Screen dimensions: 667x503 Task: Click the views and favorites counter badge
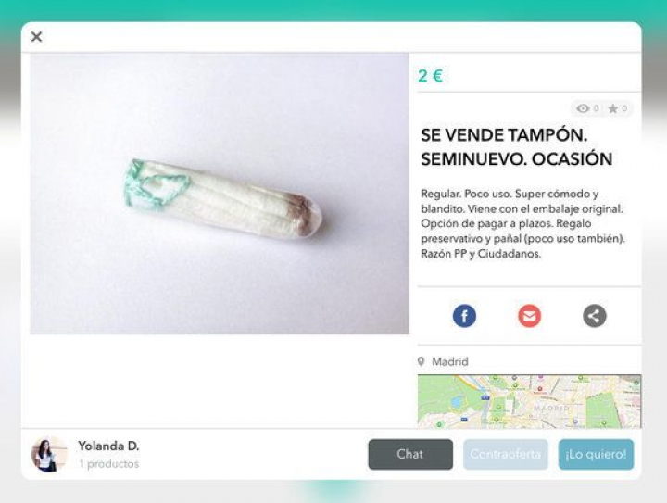(601, 109)
